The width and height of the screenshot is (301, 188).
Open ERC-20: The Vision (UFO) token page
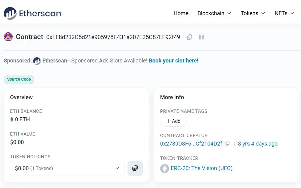[201, 168]
